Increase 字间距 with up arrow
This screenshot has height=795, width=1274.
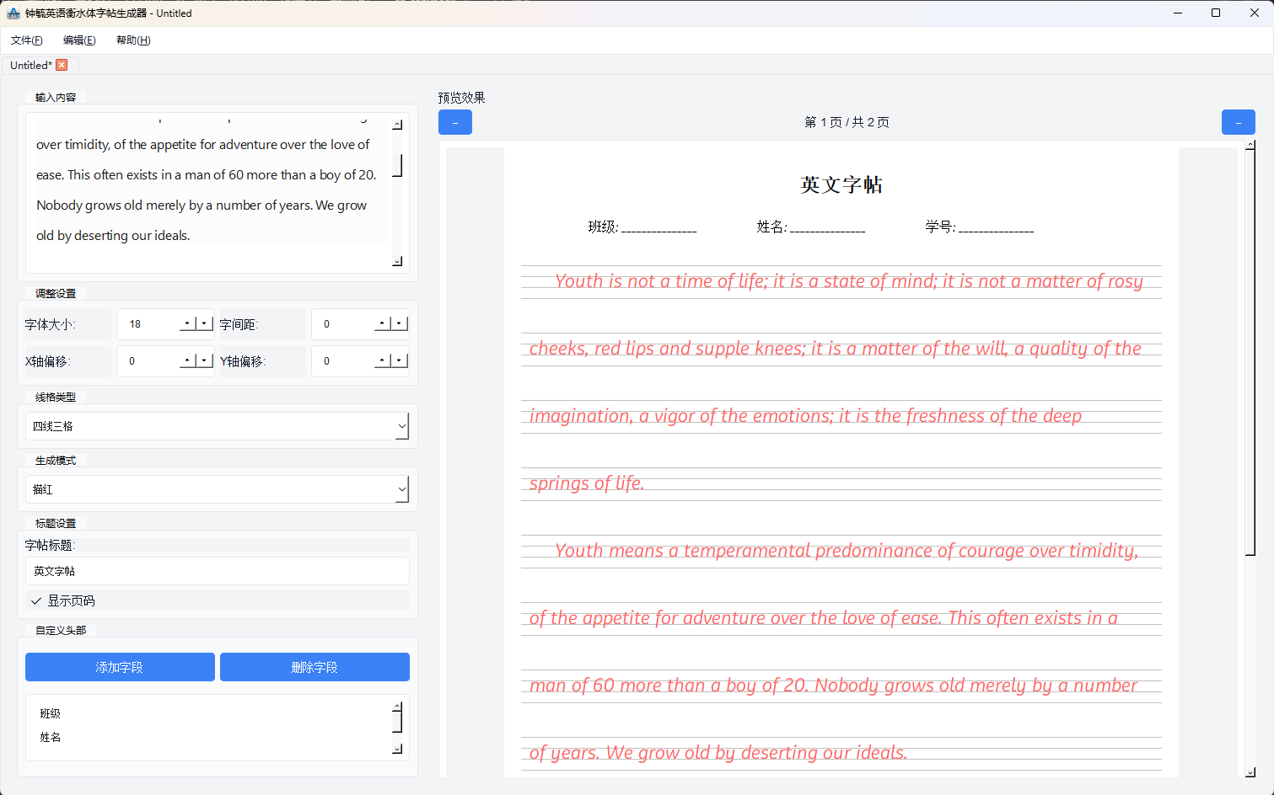click(x=382, y=324)
